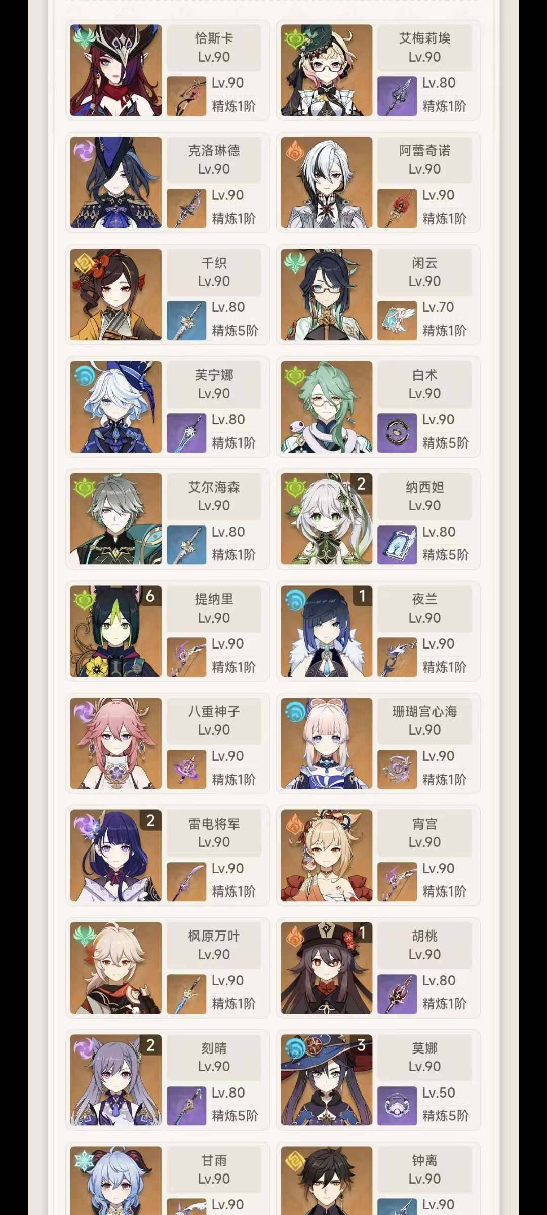The width and height of the screenshot is (547, 1215).
Task: Click 莫娜's Lv.50 catalyst weapon icon
Action: click(397, 1106)
